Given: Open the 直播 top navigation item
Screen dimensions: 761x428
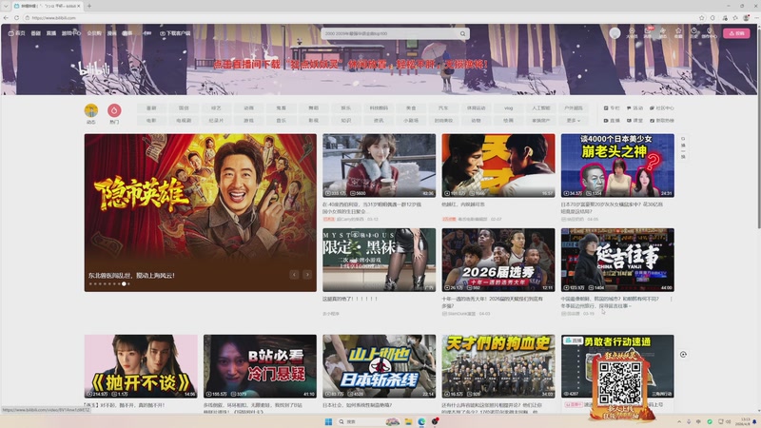Looking at the screenshot, I should click(x=51, y=33).
